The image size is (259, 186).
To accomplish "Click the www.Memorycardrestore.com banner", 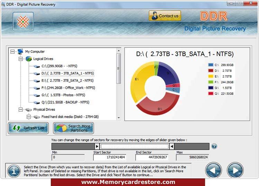I will coord(128,182).
